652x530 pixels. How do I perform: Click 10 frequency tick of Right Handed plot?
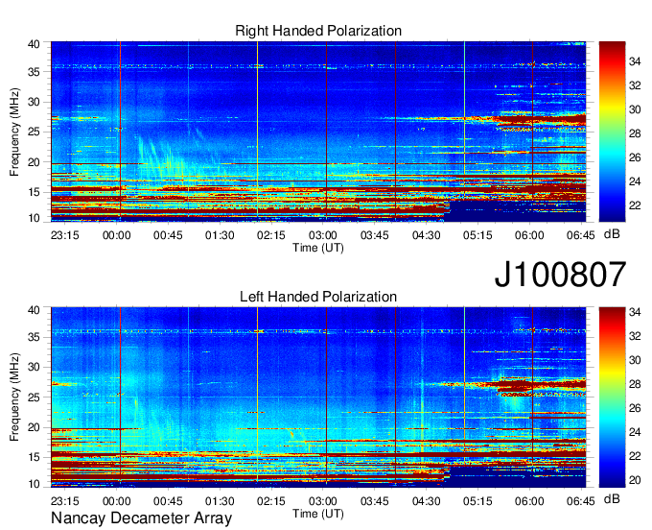(34, 218)
